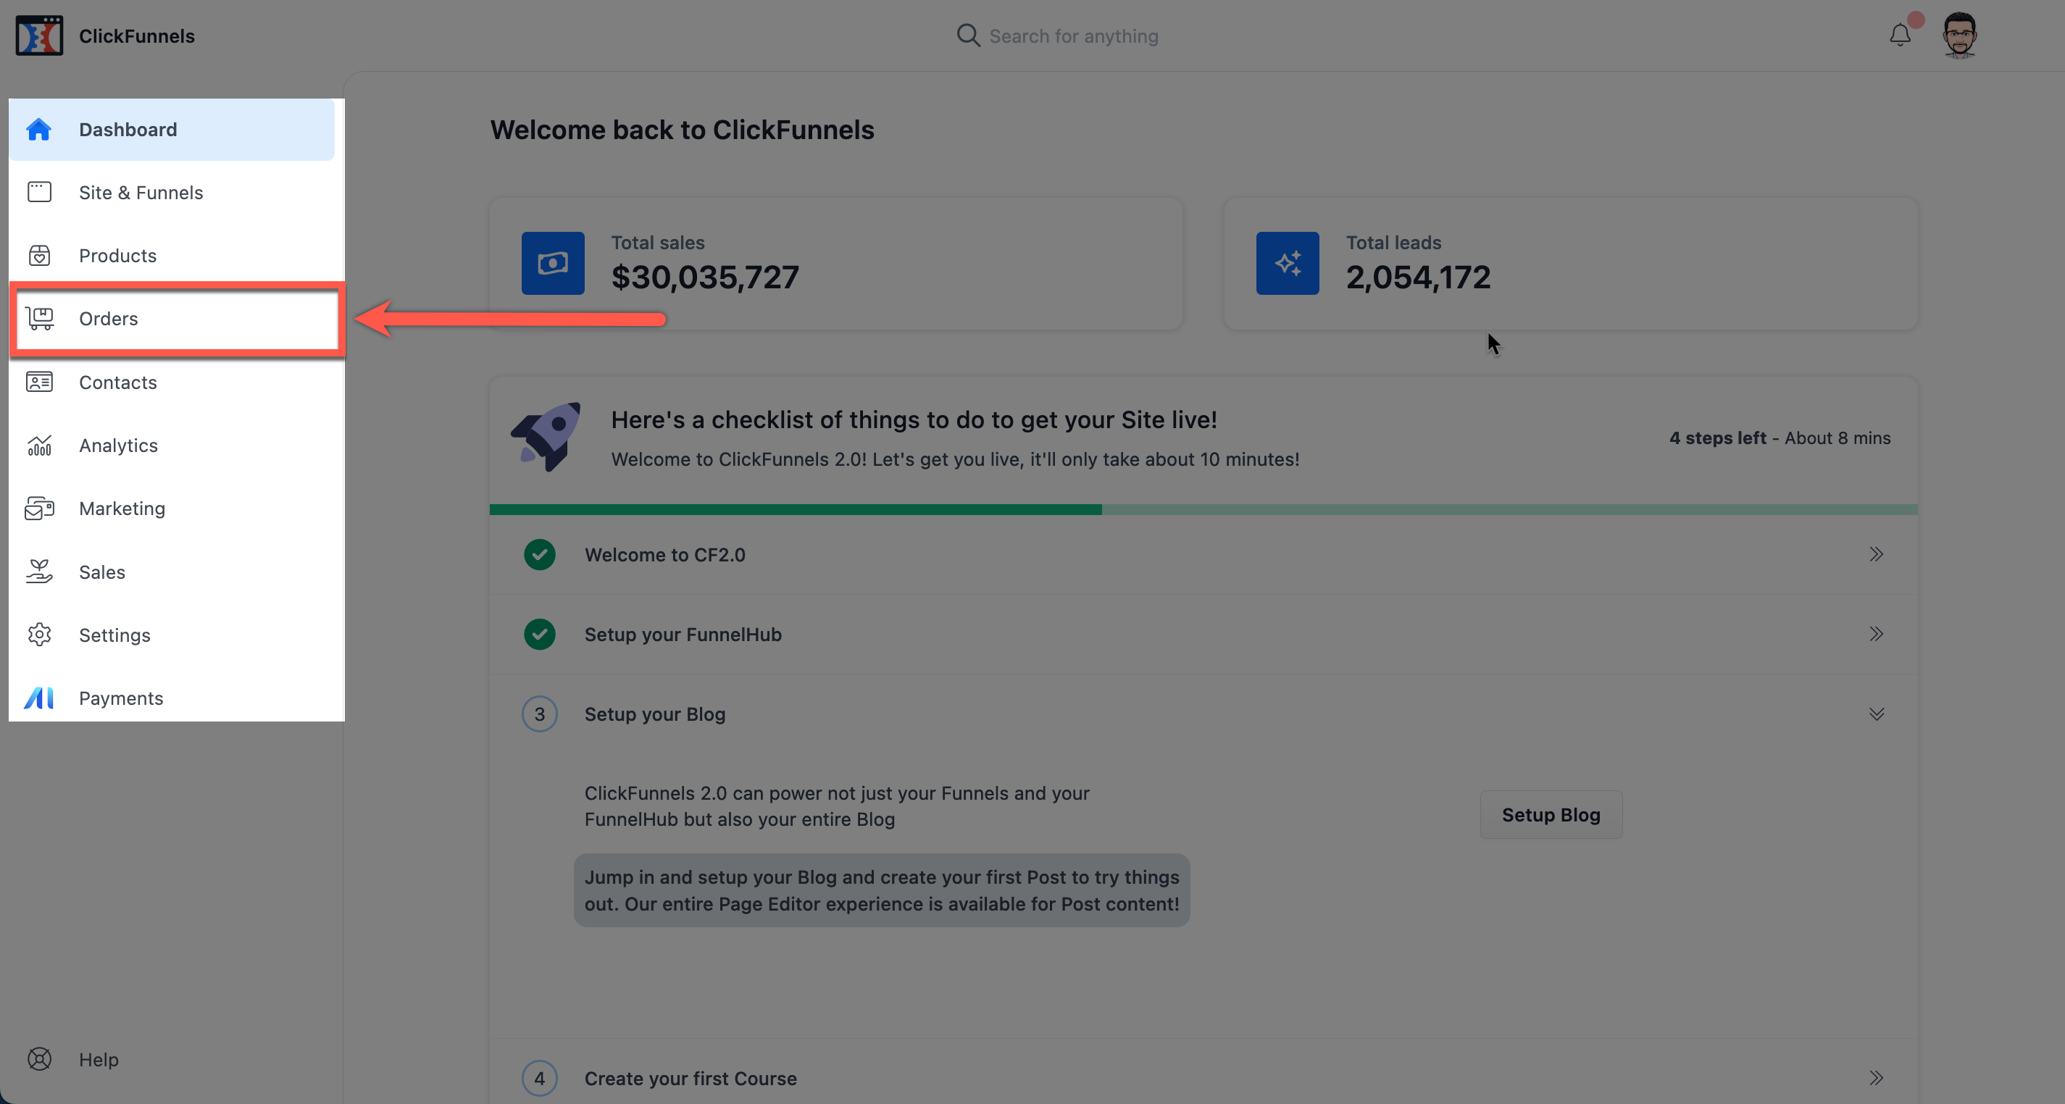Click the Analytics chart icon
Screen dimensions: 2065x1104
click(39, 445)
